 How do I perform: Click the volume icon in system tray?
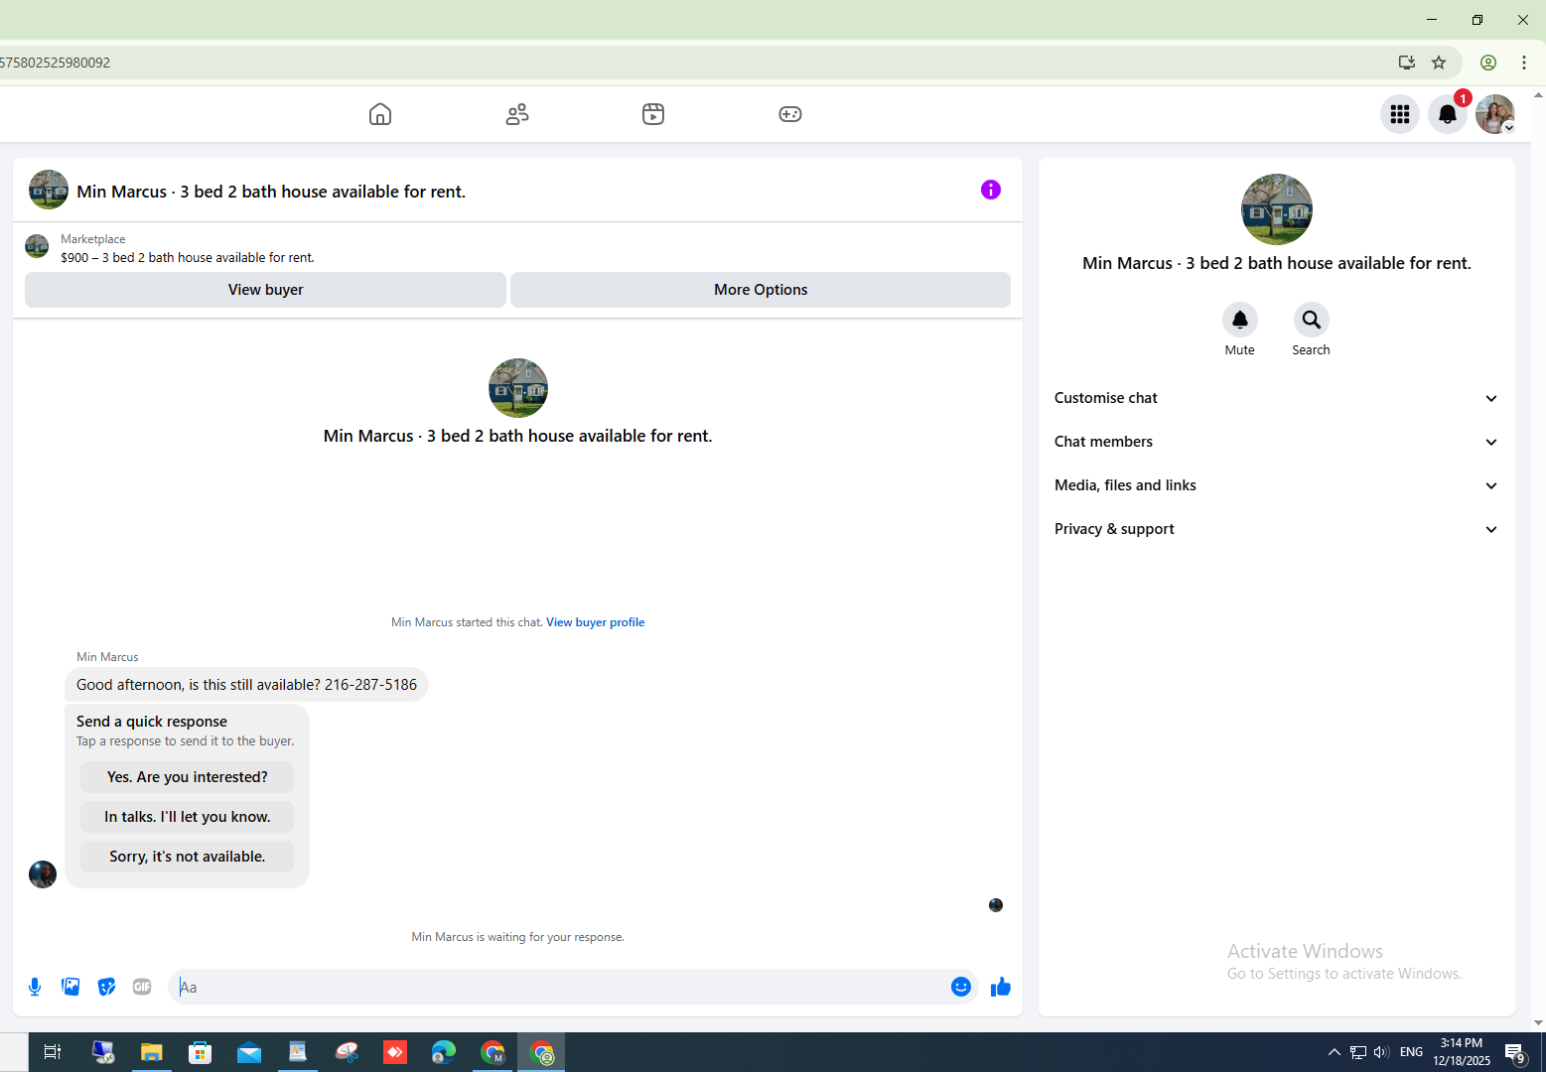point(1381,1052)
